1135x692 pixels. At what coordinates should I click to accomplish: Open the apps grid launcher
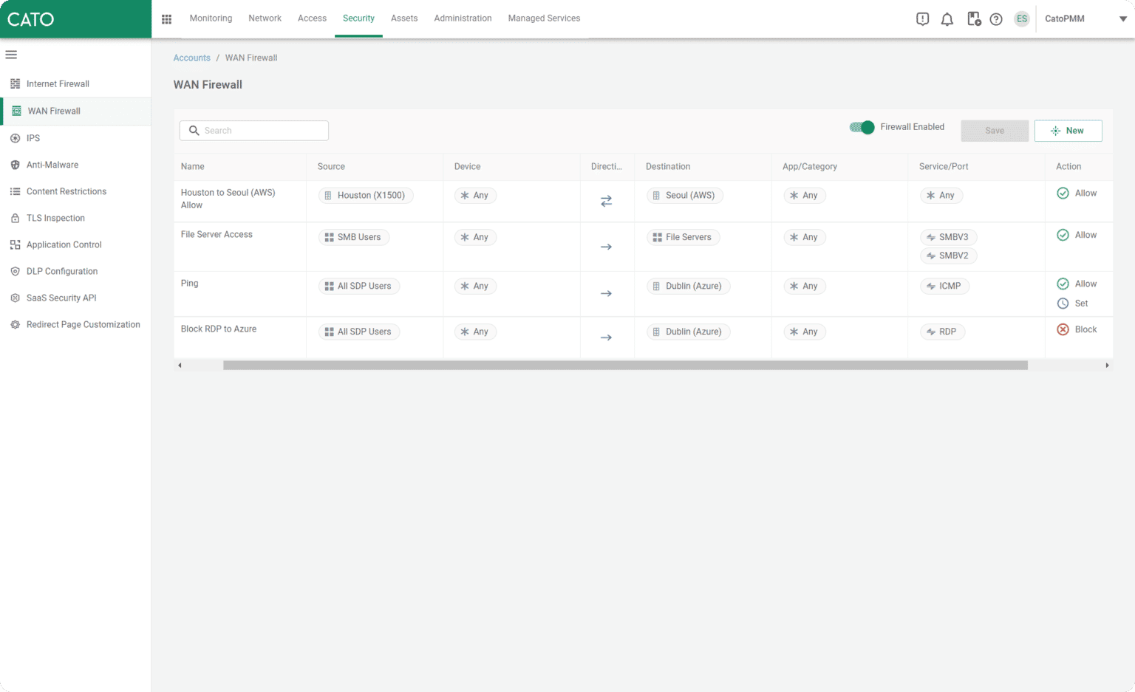pos(166,18)
